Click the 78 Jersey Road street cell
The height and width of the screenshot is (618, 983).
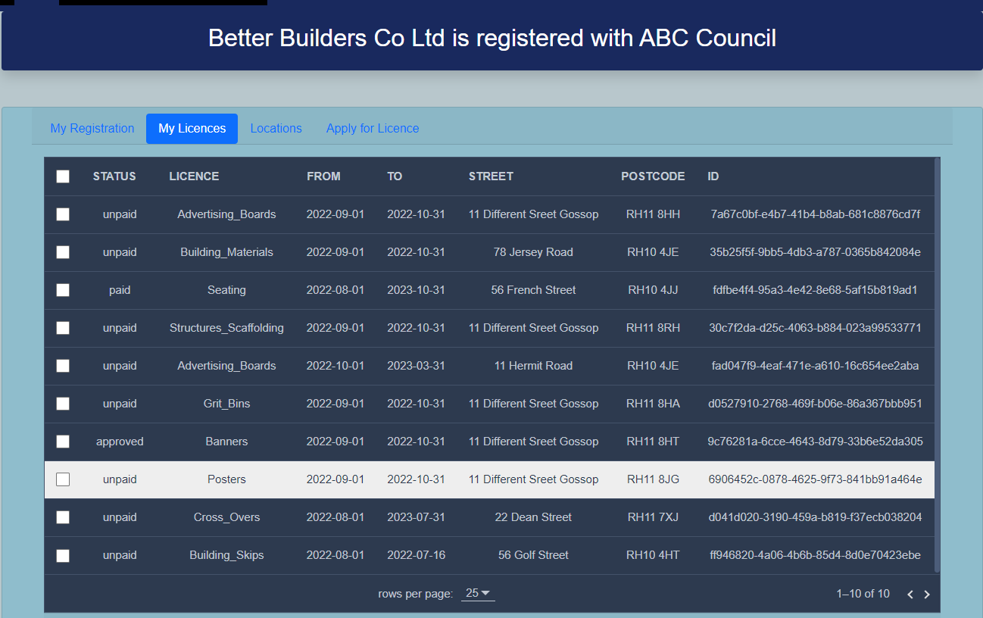[533, 252]
